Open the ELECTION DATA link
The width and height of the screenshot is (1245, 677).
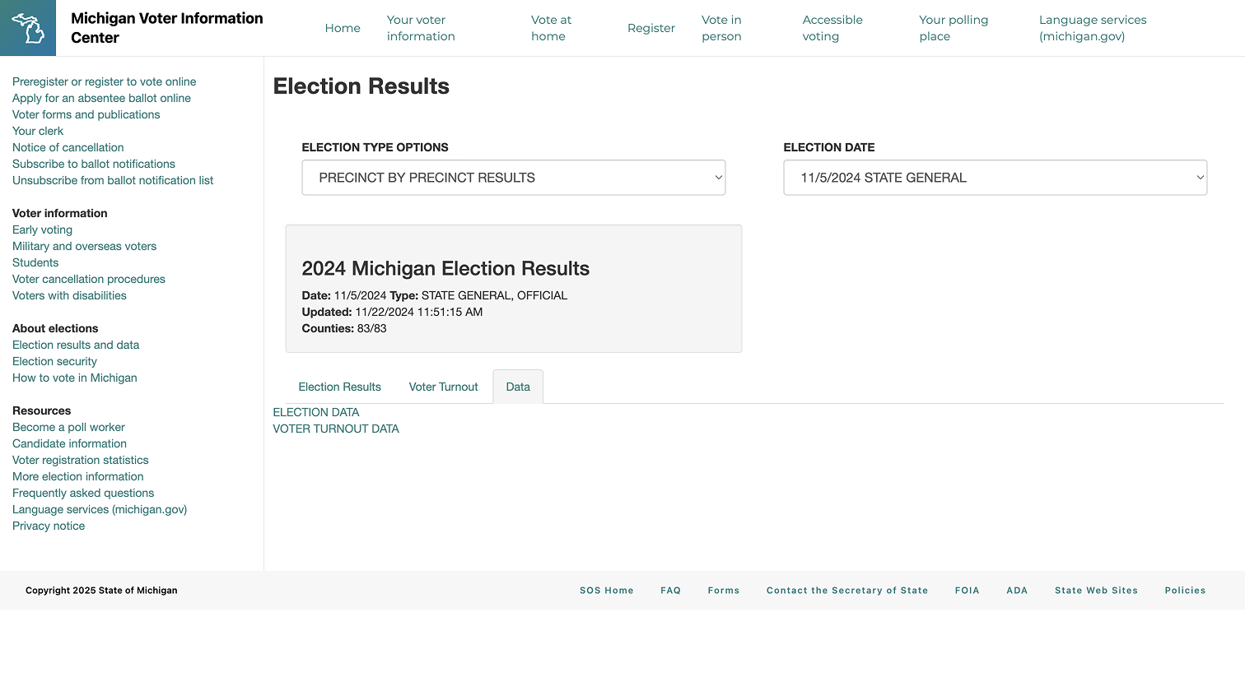(316, 412)
